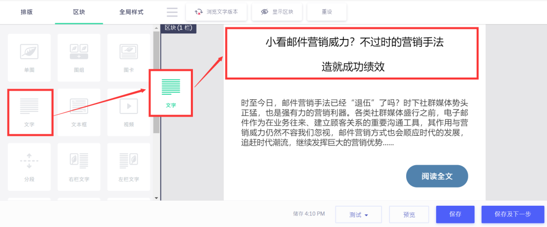Click the body paragraph starting 时至今日
The width and height of the screenshot is (547, 227).
pyautogui.click(x=355, y=123)
